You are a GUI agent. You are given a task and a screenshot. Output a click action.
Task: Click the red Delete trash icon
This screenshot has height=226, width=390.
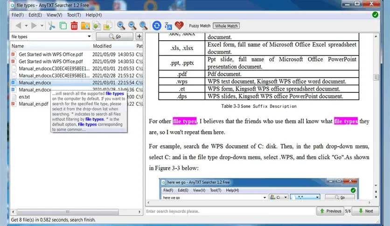[74, 26]
